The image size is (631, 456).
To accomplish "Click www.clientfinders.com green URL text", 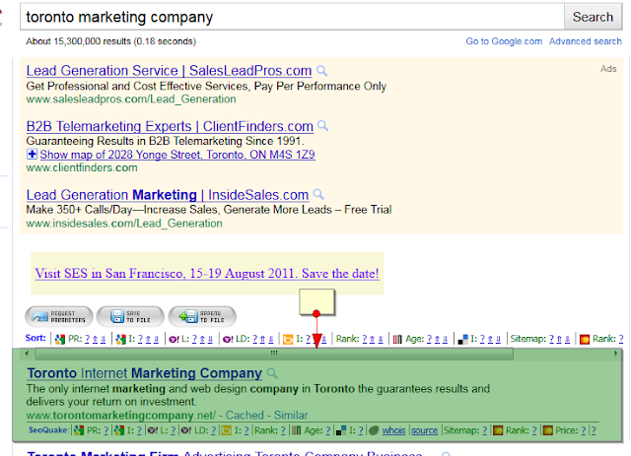I will pyautogui.click(x=82, y=167).
